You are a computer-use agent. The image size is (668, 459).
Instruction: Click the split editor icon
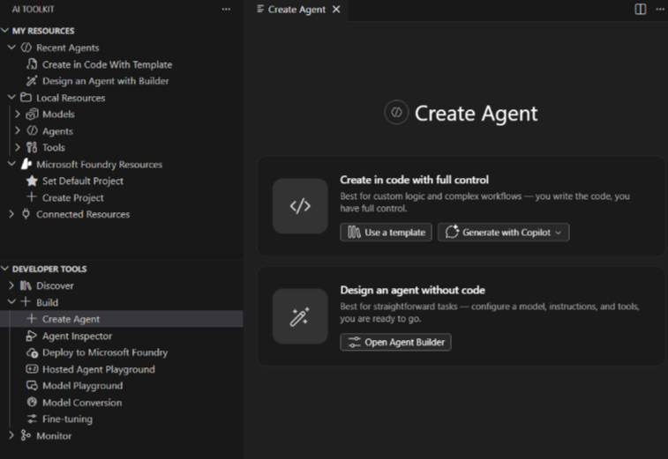point(641,9)
